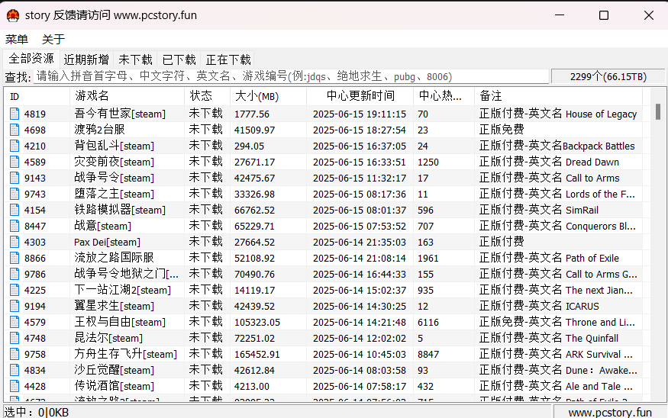668x418 pixels.
Task: Click update time 2025-06-15 19:11:15
Action: 359,114
